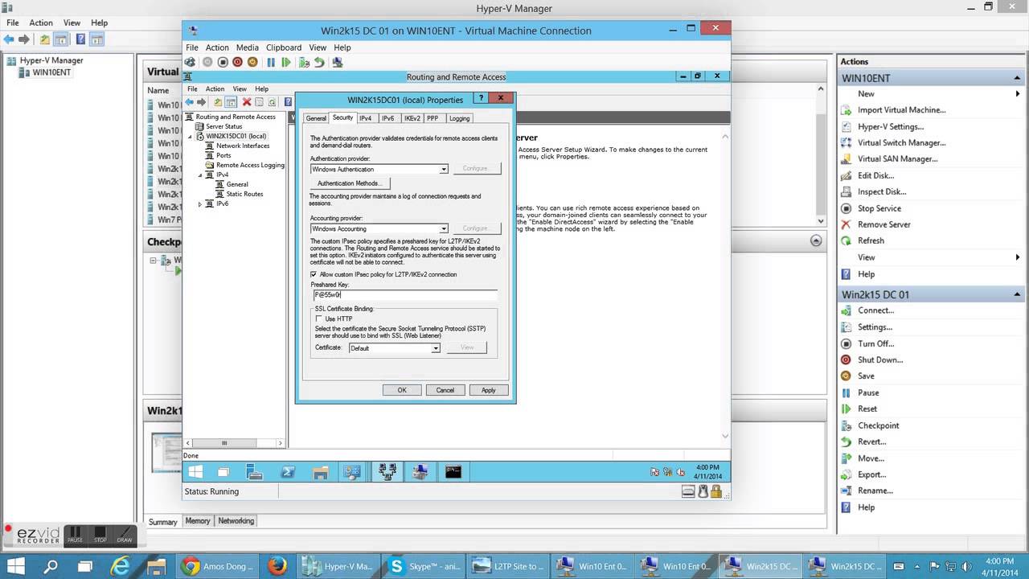Click Apply in the Properties dialog
Image resolution: width=1029 pixels, height=579 pixels.
(x=488, y=390)
